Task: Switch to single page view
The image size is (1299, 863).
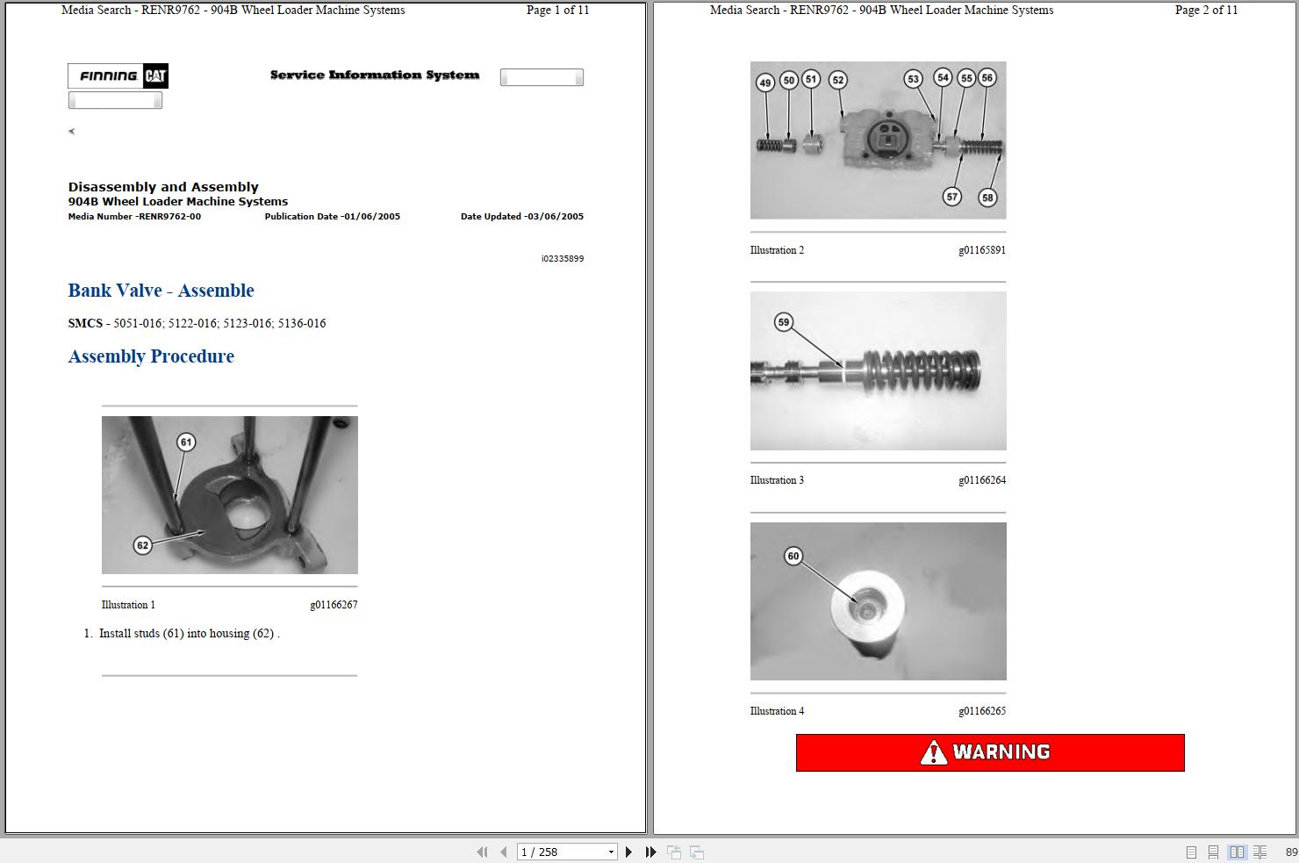Action: (1191, 852)
